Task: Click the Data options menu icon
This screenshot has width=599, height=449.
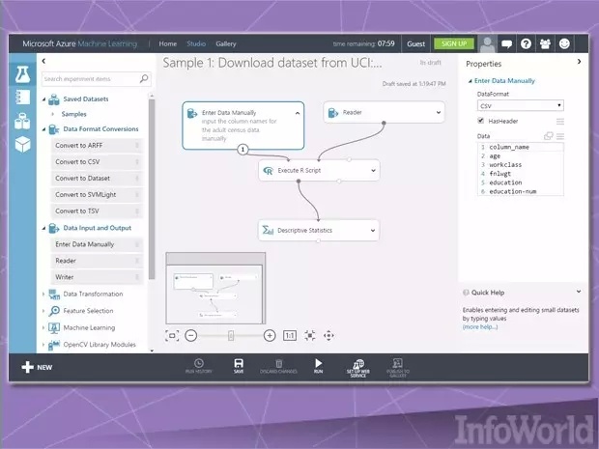Action: pyautogui.click(x=560, y=136)
